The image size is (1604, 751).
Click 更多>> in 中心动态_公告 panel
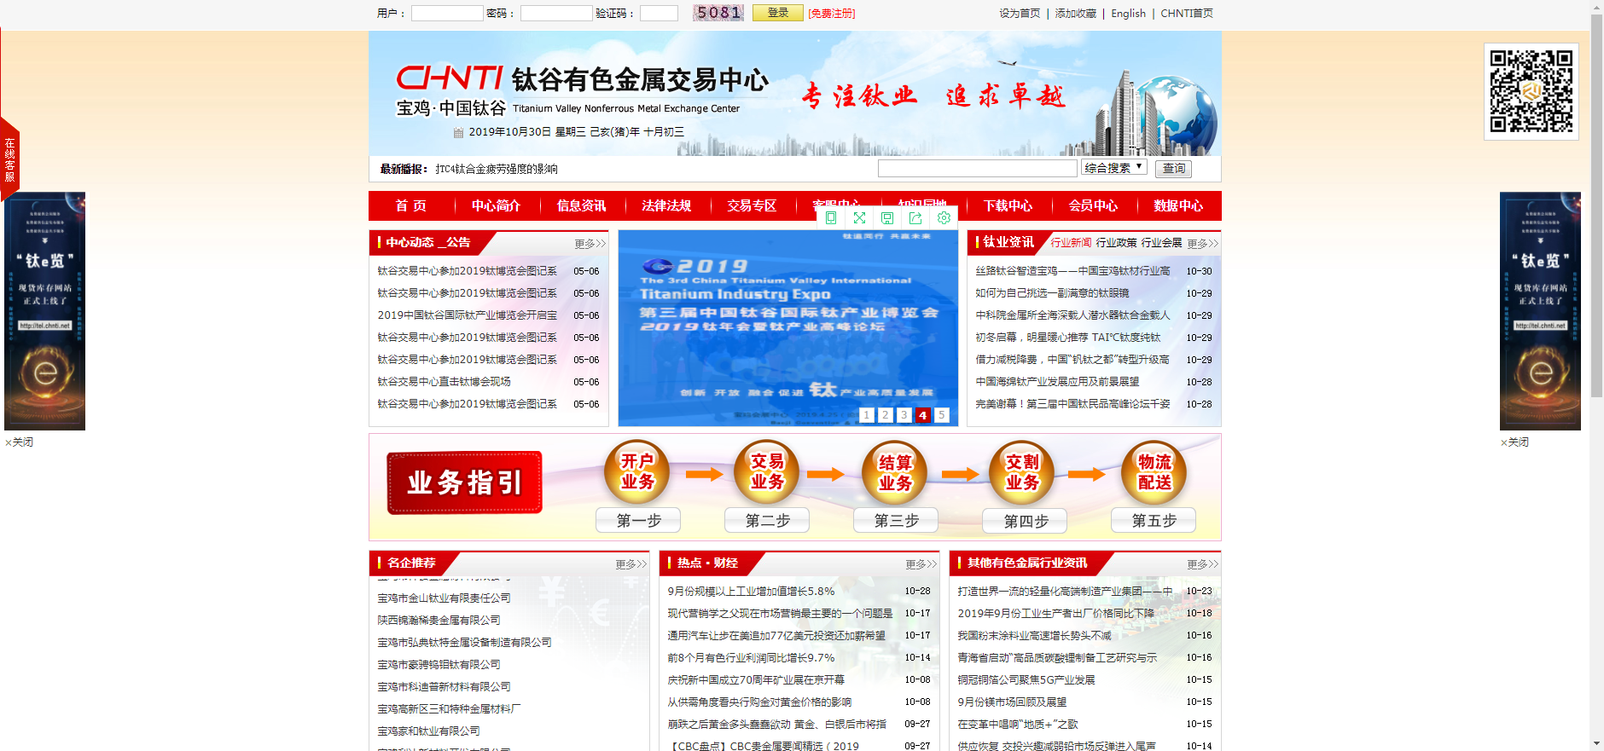[x=590, y=244]
